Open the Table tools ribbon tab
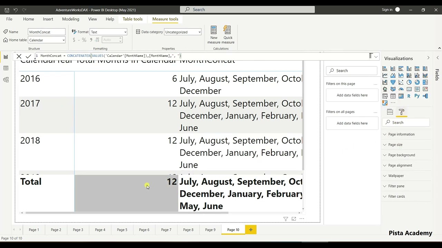This screenshot has width=442, height=248. point(133,19)
